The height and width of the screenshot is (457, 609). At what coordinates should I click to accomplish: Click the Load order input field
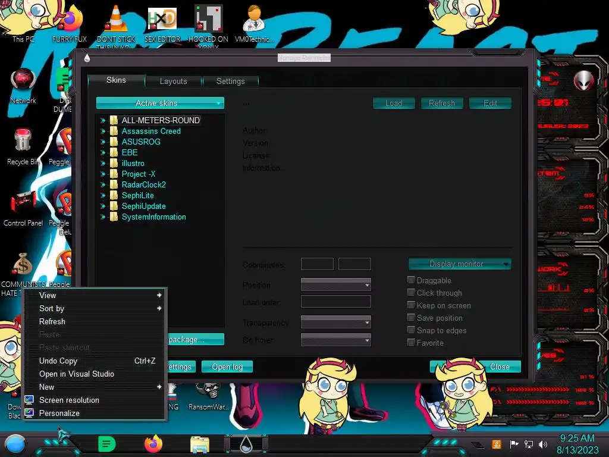pos(336,302)
